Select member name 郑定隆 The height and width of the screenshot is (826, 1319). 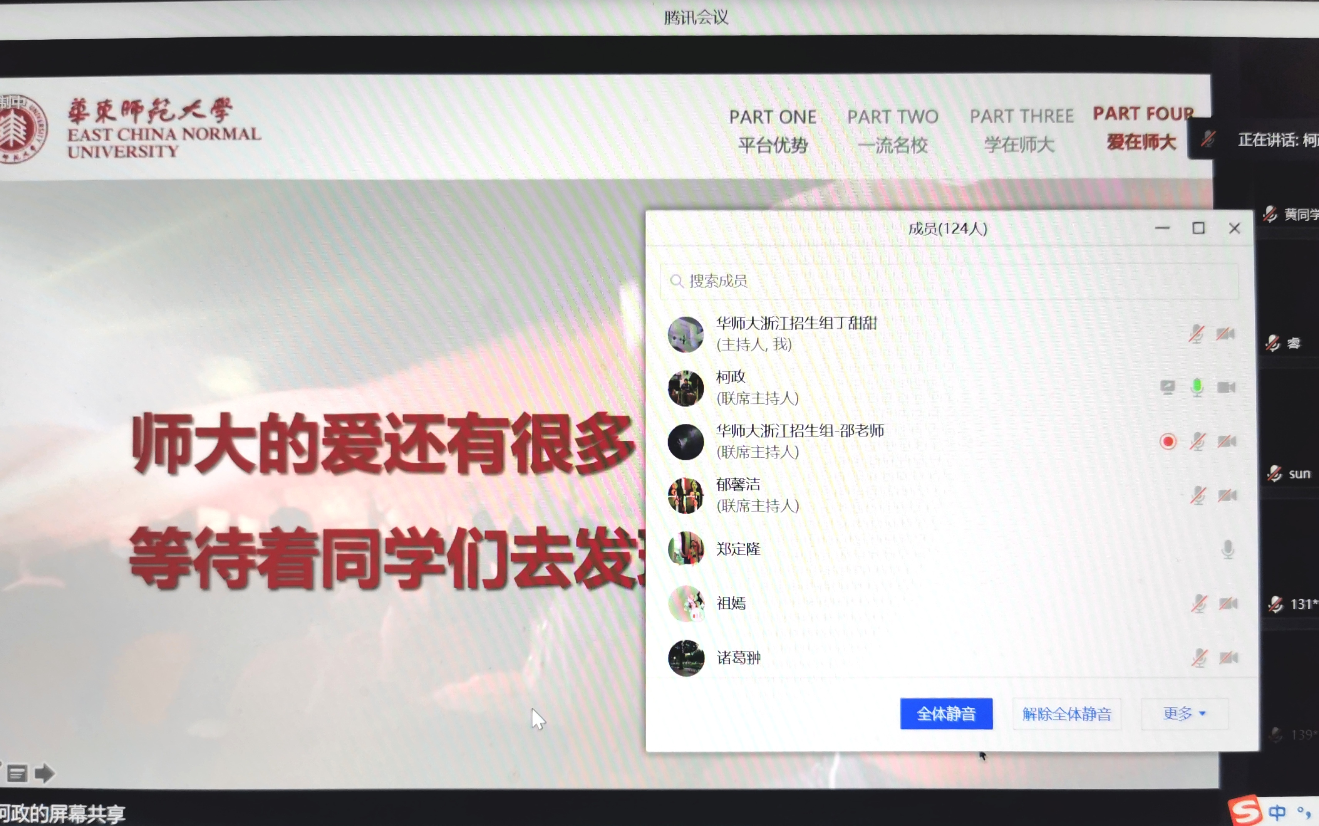click(x=738, y=549)
